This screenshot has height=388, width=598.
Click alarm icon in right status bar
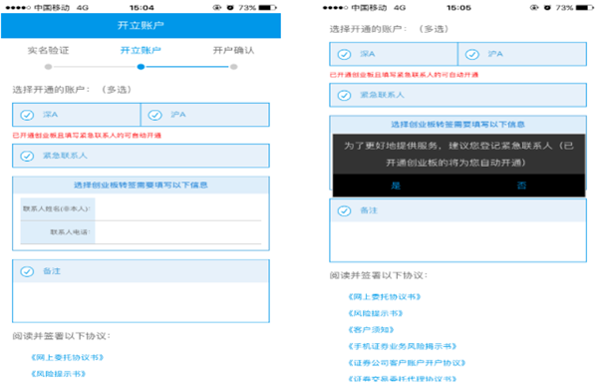547,7
